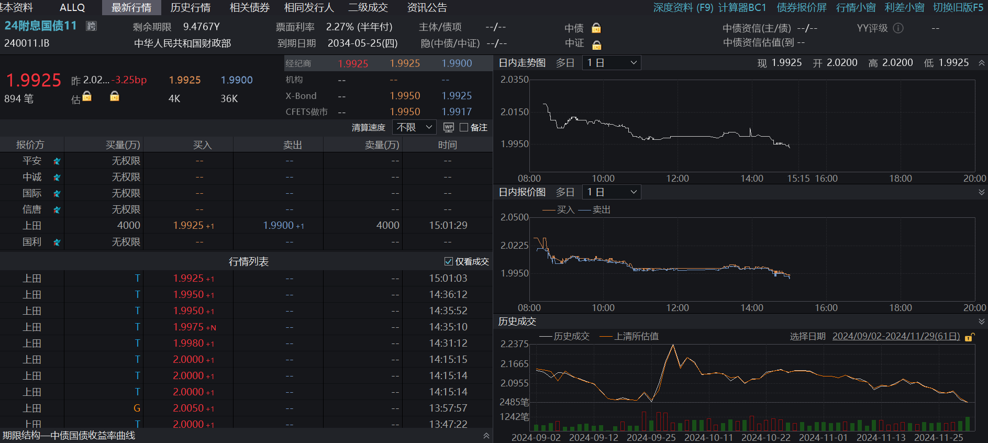Click 切换旧版F5
Image resolution: width=988 pixels, height=443 pixels.
[958, 7]
